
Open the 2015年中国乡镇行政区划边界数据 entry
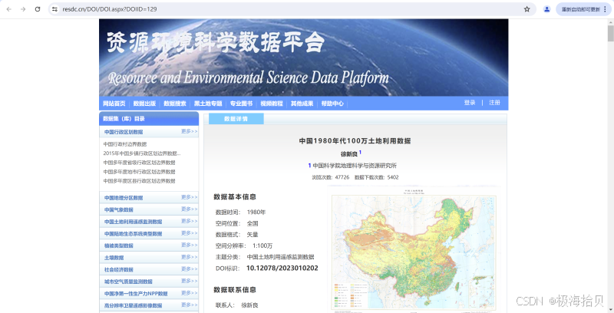tap(142, 153)
